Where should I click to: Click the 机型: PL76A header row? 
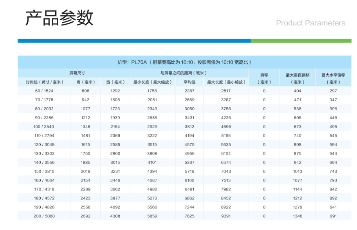pos(183,61)
